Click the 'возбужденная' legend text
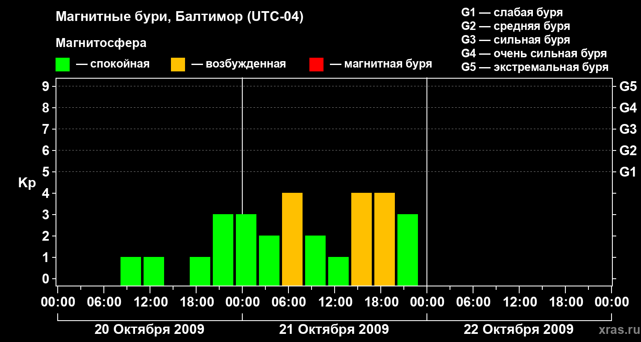 [x=246, y=65]
